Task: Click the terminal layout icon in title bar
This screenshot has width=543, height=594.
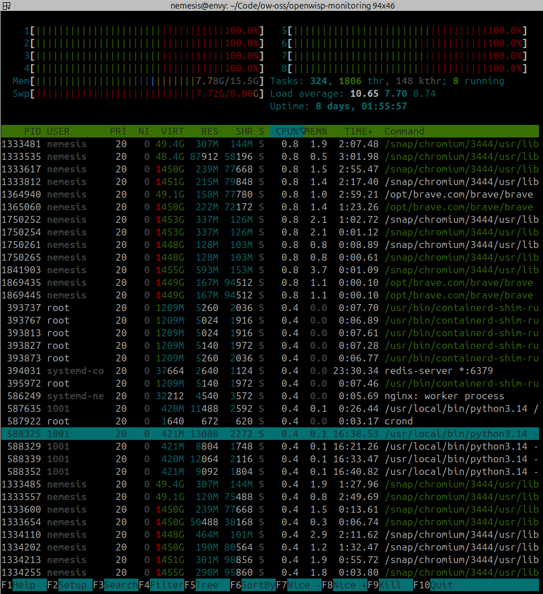Action: 6,6
